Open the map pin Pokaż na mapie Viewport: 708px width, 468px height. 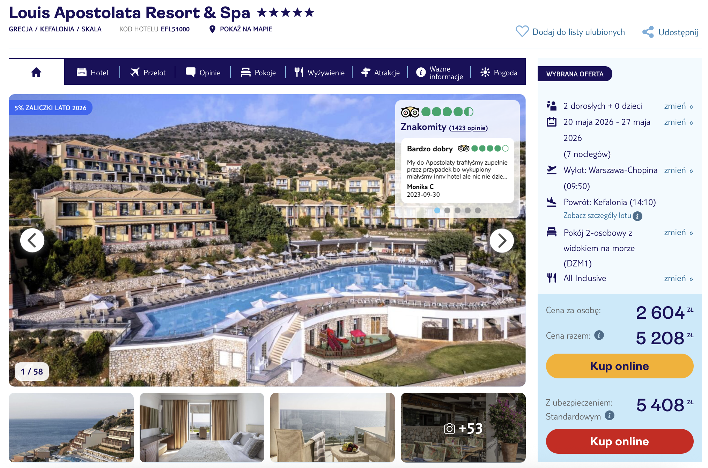coord(212,29)
